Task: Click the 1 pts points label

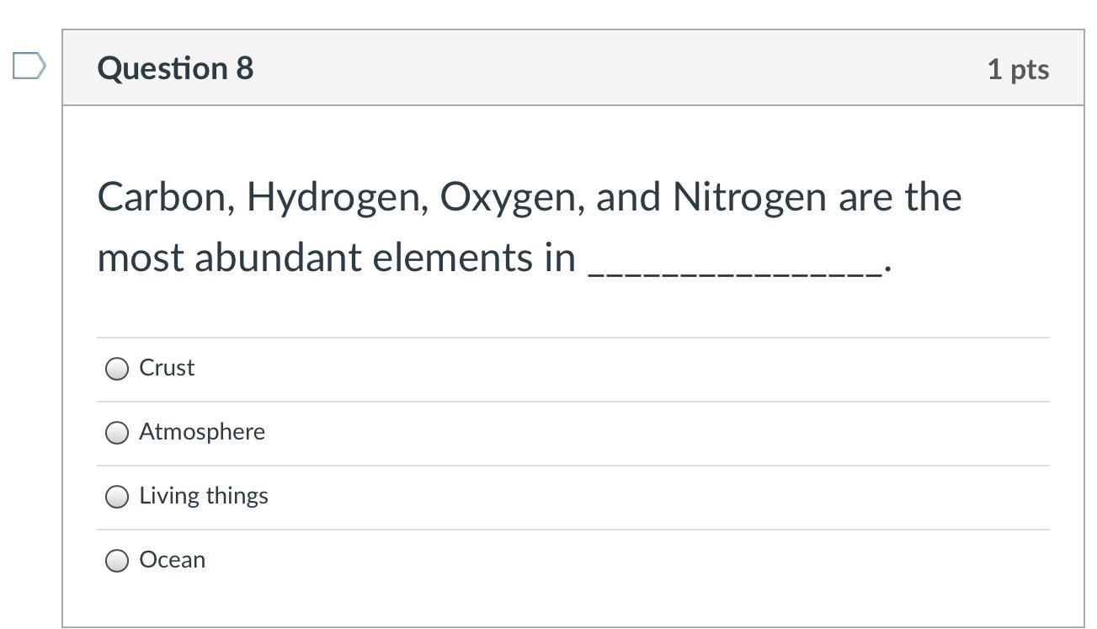Action: (1018, 69)
